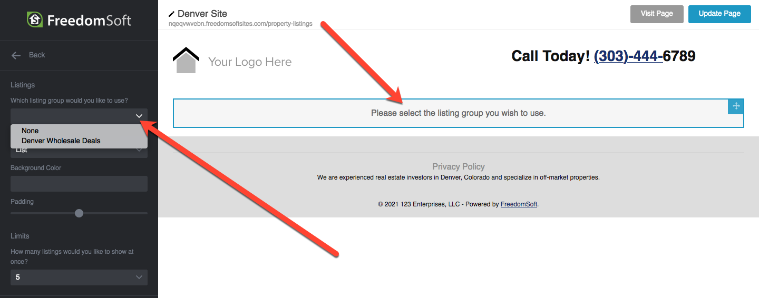Open the listings-per-page dropdown showing 5
Viewport: 759px width, 298px height.
click(79, 277)
